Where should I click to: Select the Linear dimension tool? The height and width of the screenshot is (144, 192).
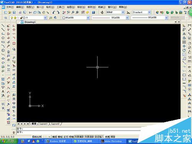190,26
